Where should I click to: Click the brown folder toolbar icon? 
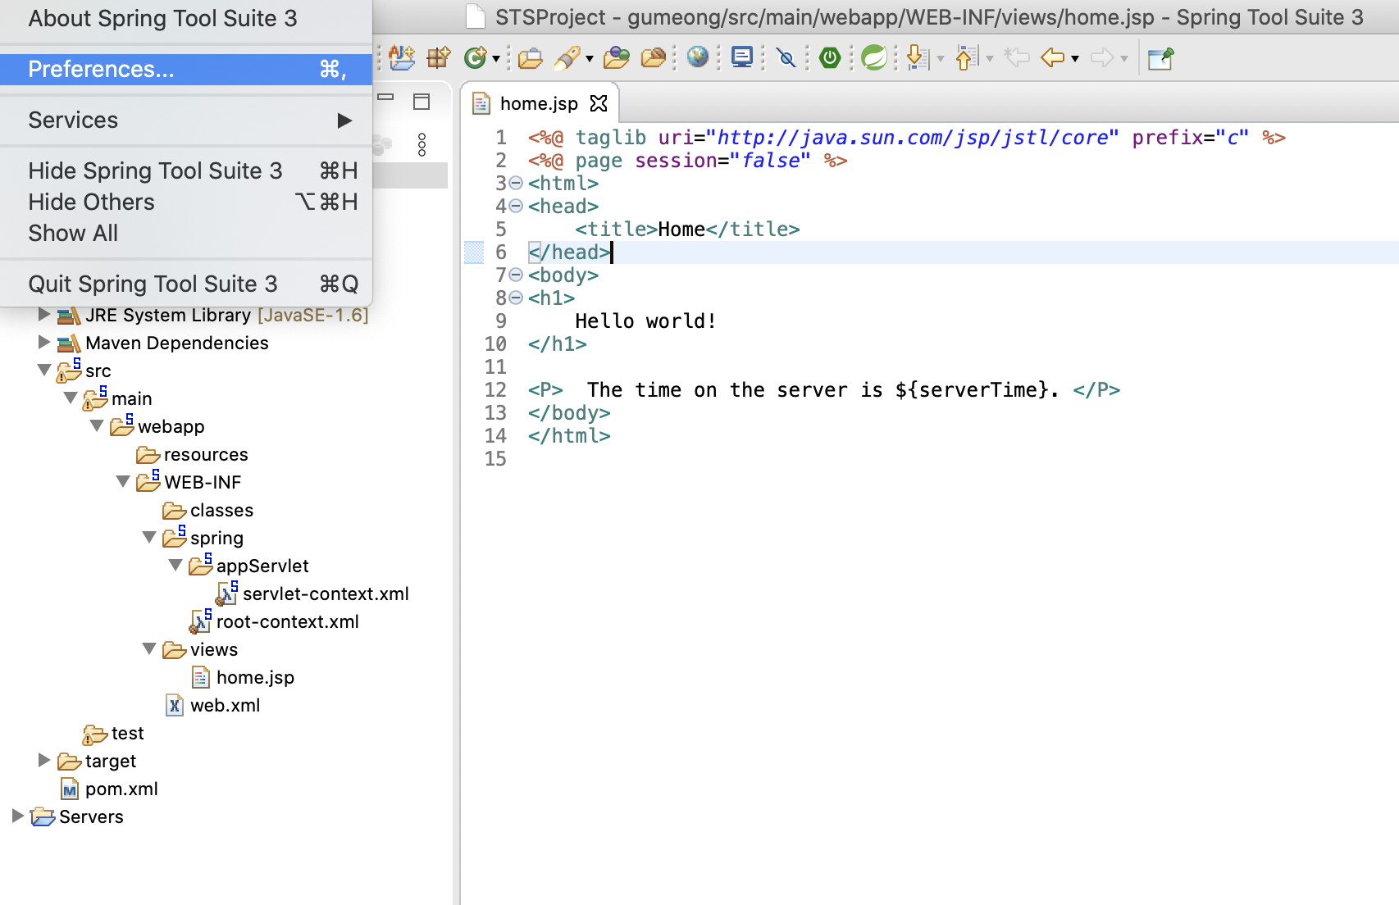tap(654, 57)
